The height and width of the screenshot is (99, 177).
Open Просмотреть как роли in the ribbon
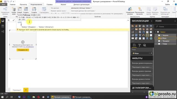[x=140, y=11]
